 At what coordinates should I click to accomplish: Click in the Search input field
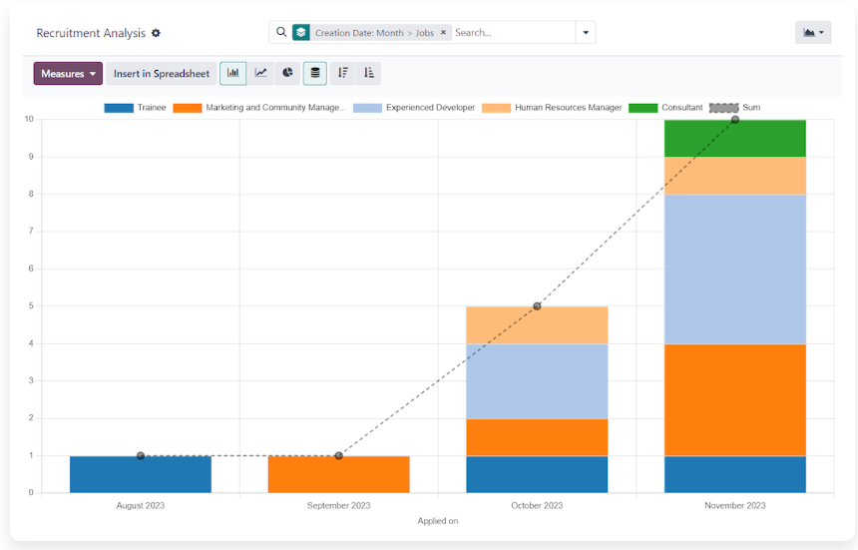click(511, 32)
